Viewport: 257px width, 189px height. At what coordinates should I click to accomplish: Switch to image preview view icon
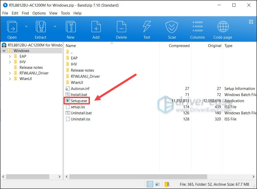pos(157,184)
